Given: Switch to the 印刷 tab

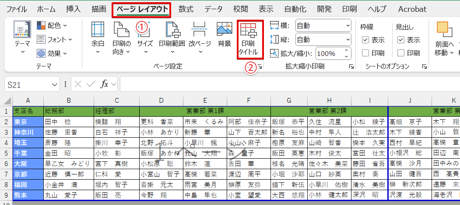Looking at the screenshot, I should [349, 9].
